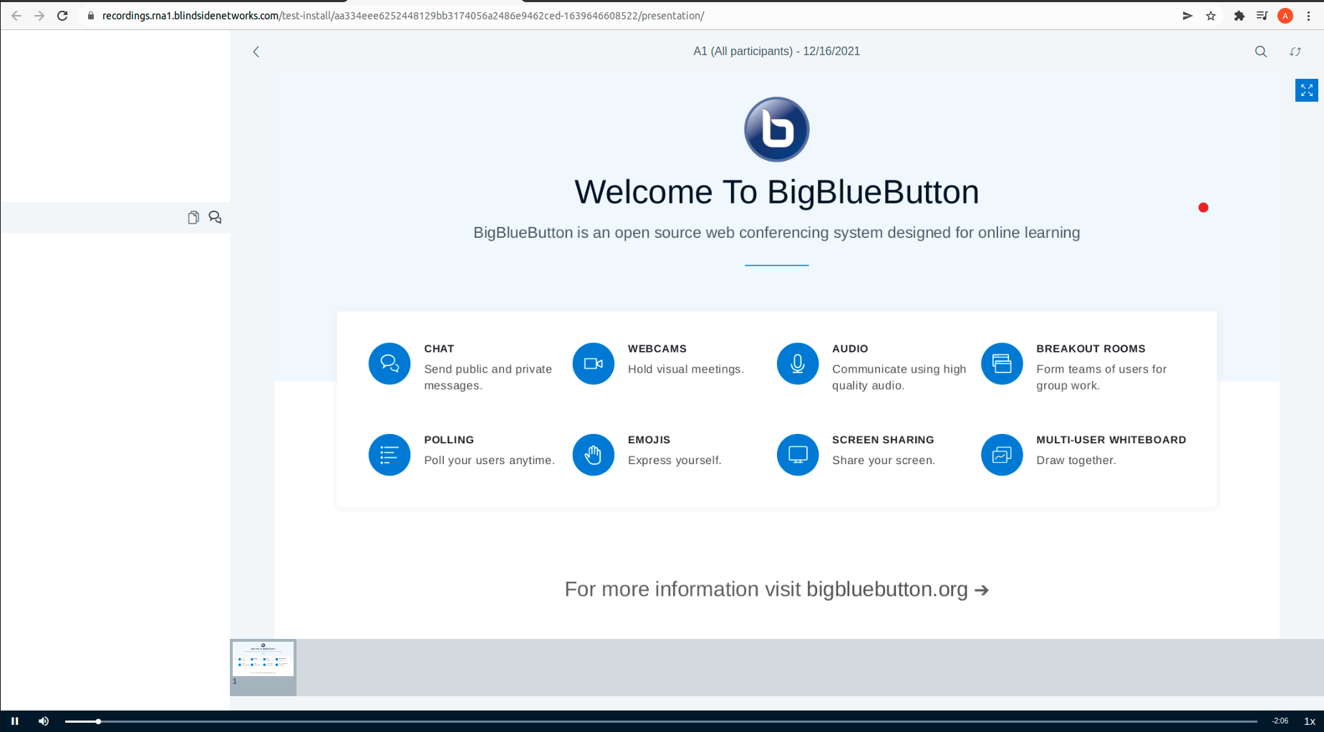The image size is (1324, 732).
Task: Click the BREAKOUT ROOMS label
Action: 1091,349
